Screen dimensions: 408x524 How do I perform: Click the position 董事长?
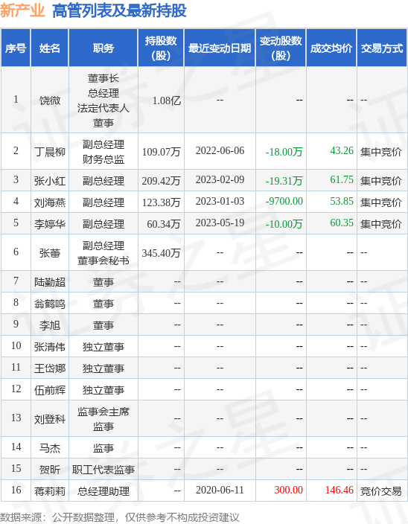(103, 78)
